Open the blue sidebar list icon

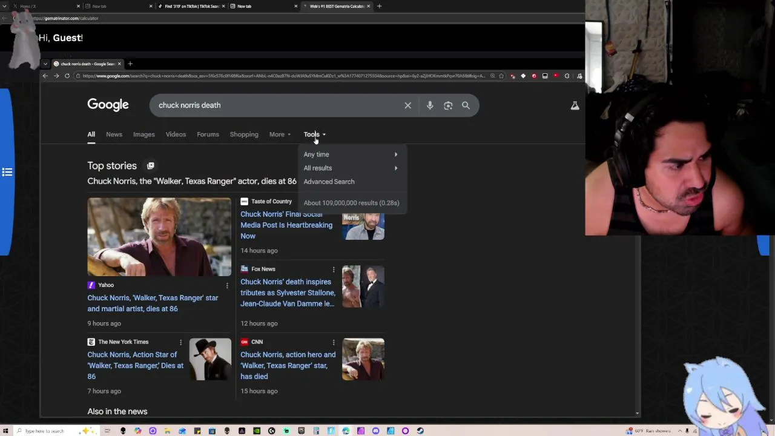7,173
